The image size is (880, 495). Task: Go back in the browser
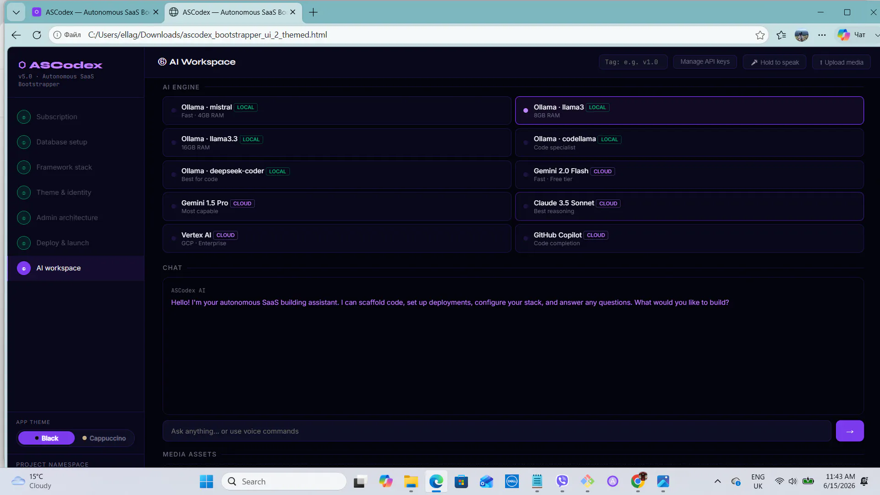point(16,35)
